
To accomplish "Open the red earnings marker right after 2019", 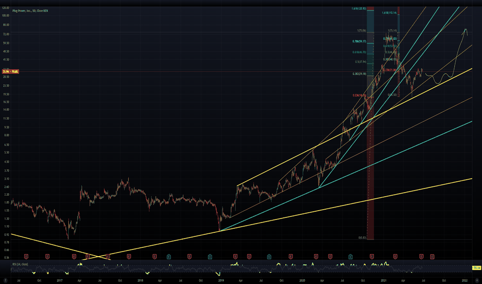I will click(x=235, y=257).
